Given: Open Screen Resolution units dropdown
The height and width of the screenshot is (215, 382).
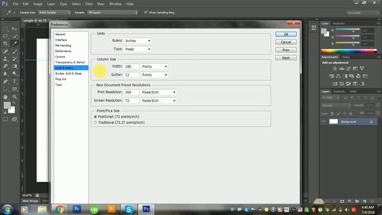Looking at the screenshot, I should [x=159, y=100].
